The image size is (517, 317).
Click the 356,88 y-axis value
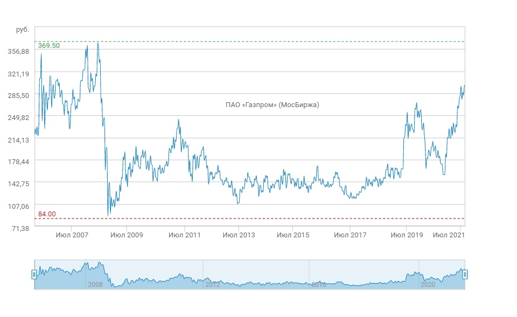click(18, 51)
